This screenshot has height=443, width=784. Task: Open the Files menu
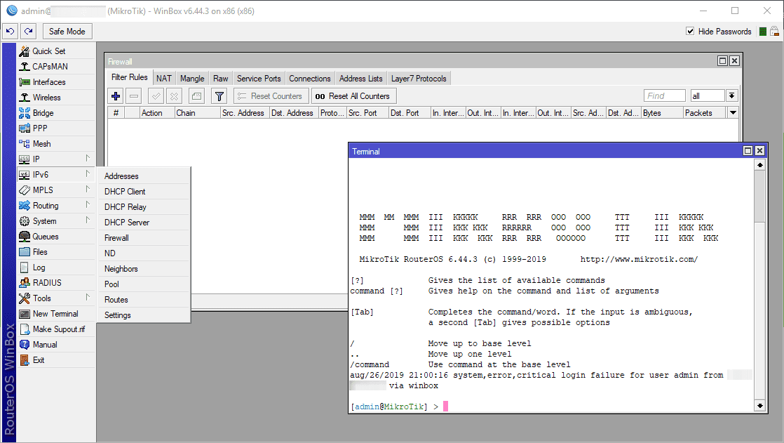click(56, 252)
